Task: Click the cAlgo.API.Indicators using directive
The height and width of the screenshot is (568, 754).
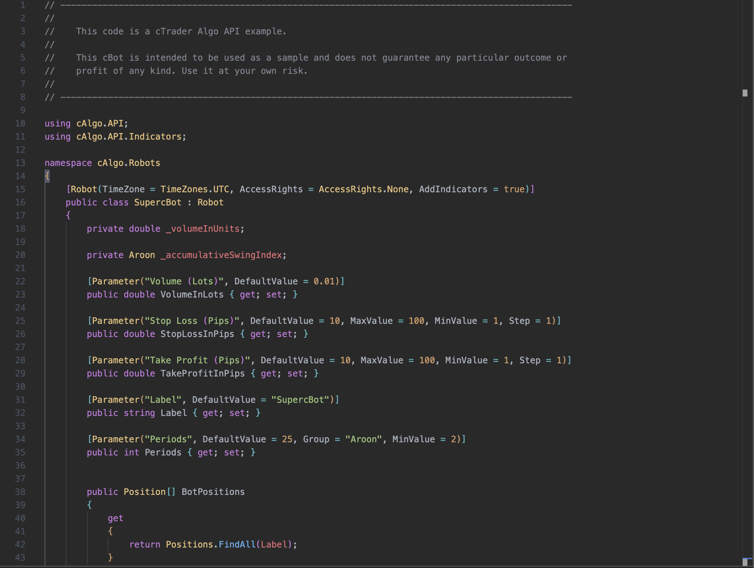Action: [129, 137]
